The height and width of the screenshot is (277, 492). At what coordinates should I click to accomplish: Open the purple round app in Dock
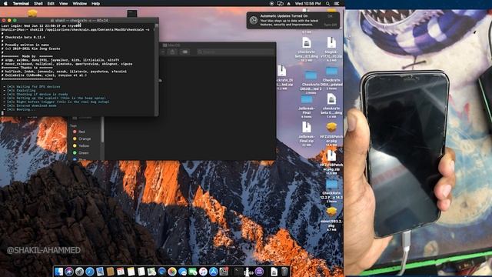(x=259, y=272)
